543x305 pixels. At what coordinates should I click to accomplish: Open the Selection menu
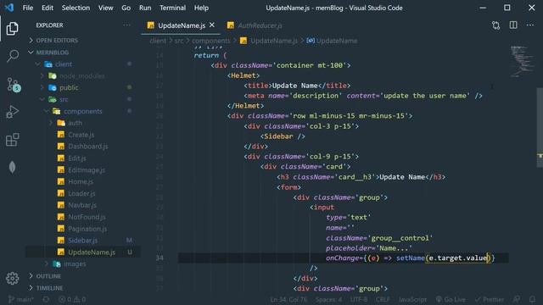click(x=76, y=8)
